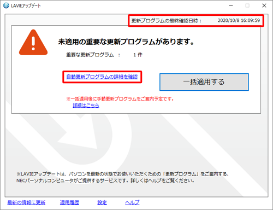
Task: Click the 更新プログラムの最終確認日時 label
Action: point(167,21)
